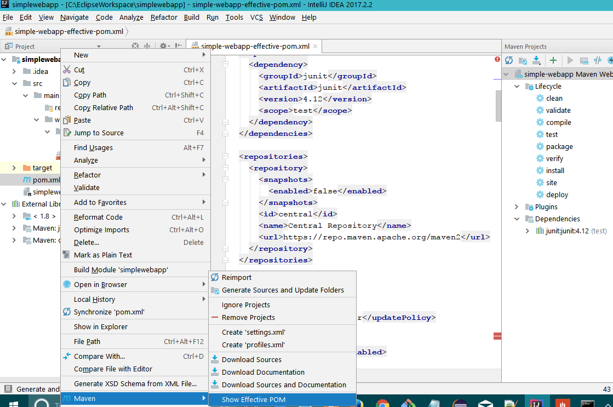Execute Maven Goal via the m icon
Viewport: 613px width, 407px height.
coord(585,60)
